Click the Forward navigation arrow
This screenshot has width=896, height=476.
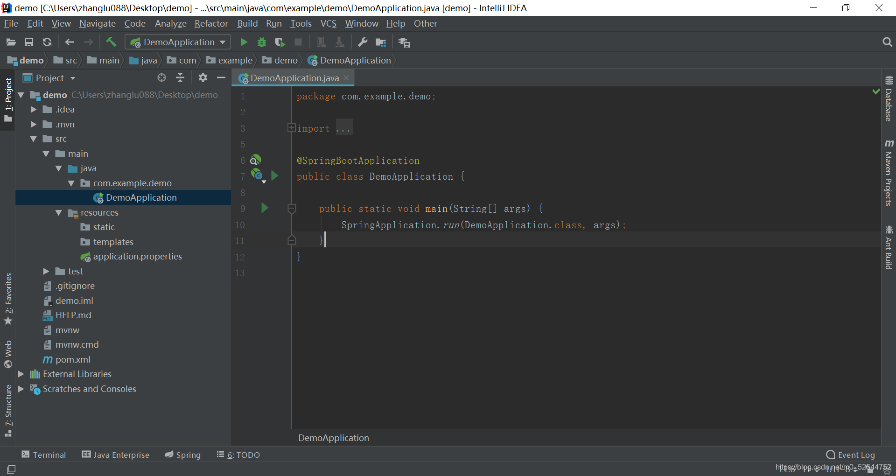[88, 42]
